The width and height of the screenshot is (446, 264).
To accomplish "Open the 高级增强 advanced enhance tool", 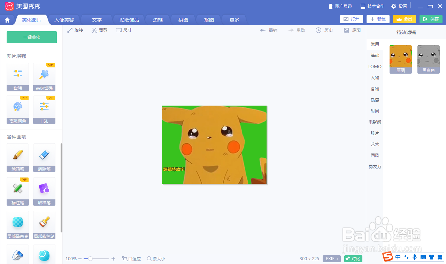I will tap(44, 77).
